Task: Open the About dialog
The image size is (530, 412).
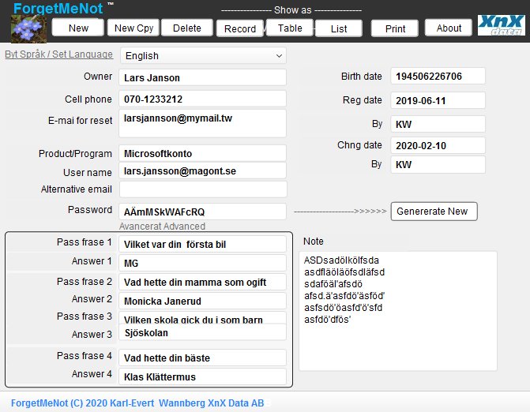Action: pos(449,28)
